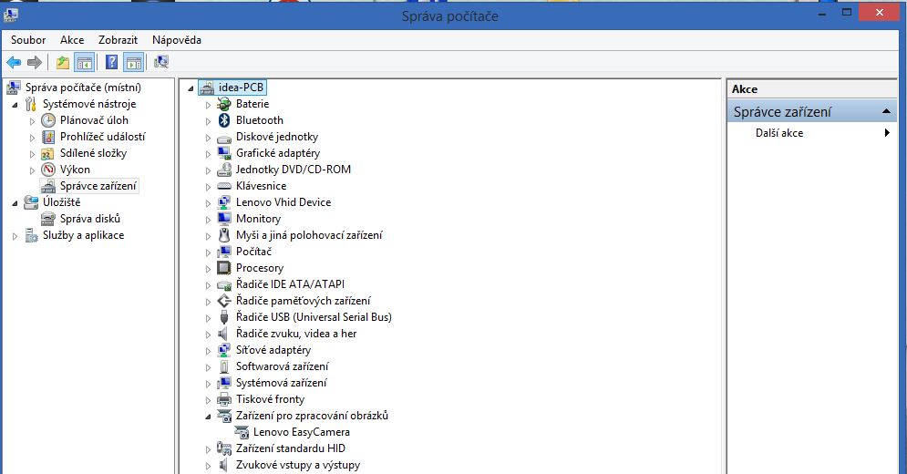Click the Diskové jednotky drive icon

pyautogui.click(x=224, y=139)
